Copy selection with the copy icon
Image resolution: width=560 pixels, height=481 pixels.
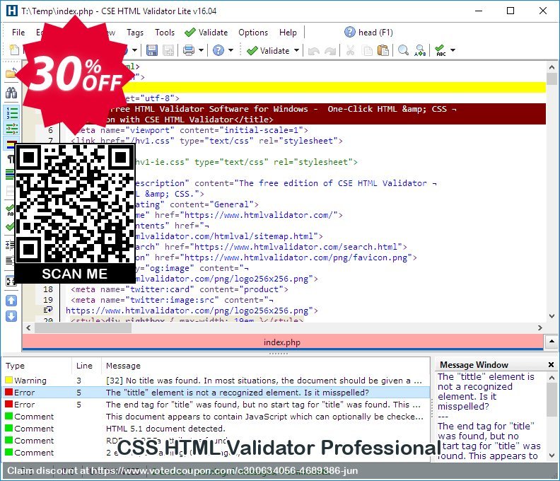pos(367,50)
